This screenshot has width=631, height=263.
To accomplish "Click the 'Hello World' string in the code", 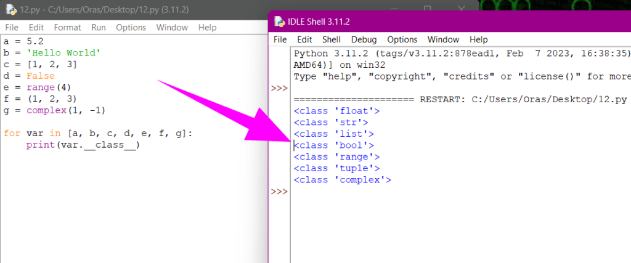I will click(63, 53).
